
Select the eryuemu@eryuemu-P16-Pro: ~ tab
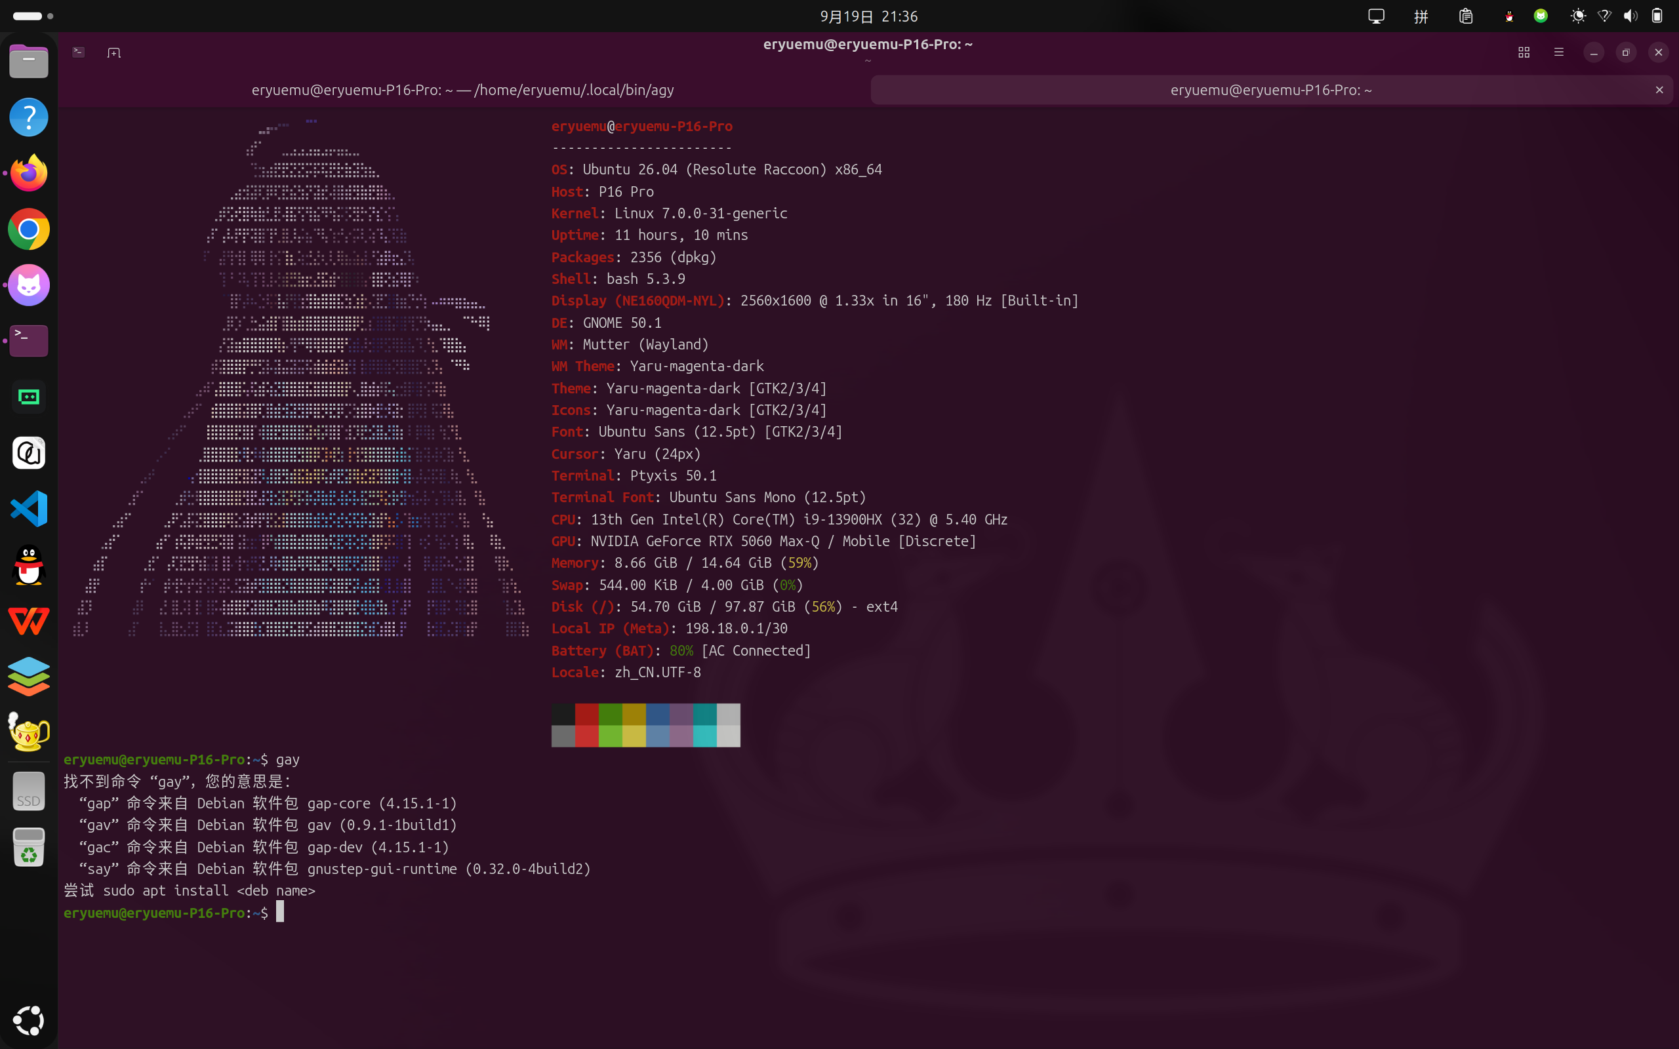click(1271, 90)
